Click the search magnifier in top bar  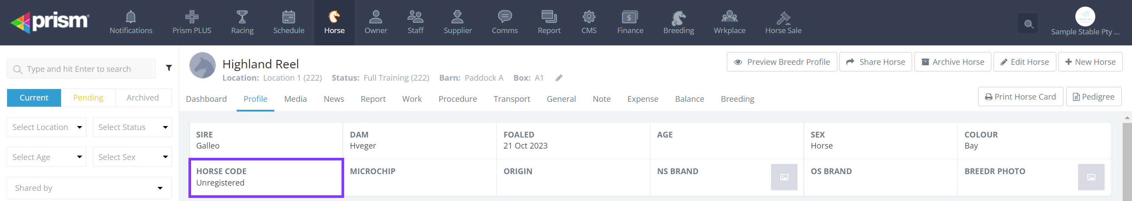1028,24
